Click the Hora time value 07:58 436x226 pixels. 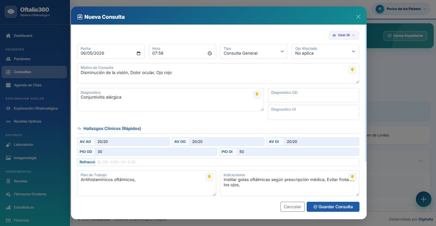158,53
